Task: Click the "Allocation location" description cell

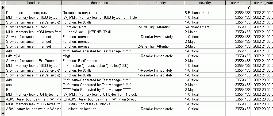Action: point(99,109)
